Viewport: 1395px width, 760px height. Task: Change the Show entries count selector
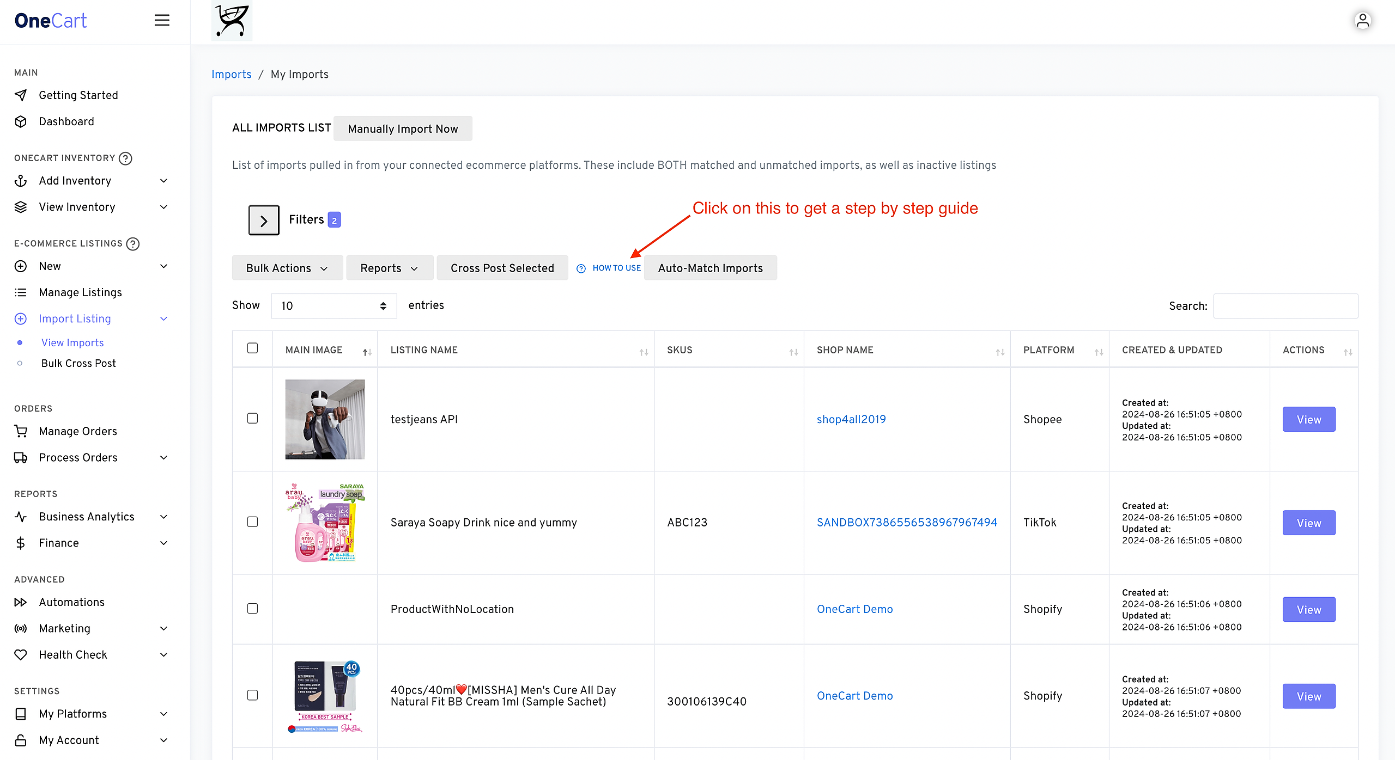click(333, 306)
